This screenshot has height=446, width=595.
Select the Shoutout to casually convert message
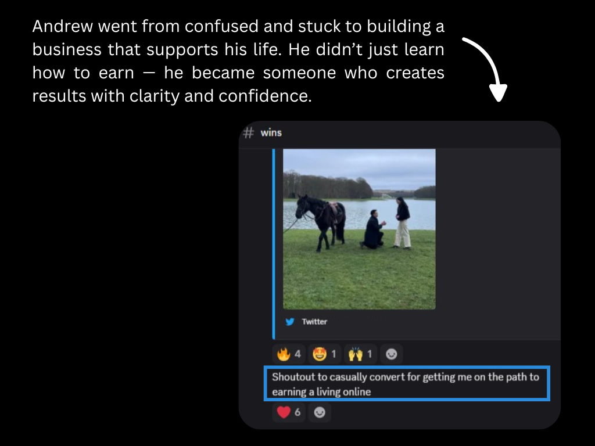(x=407, y=384)
